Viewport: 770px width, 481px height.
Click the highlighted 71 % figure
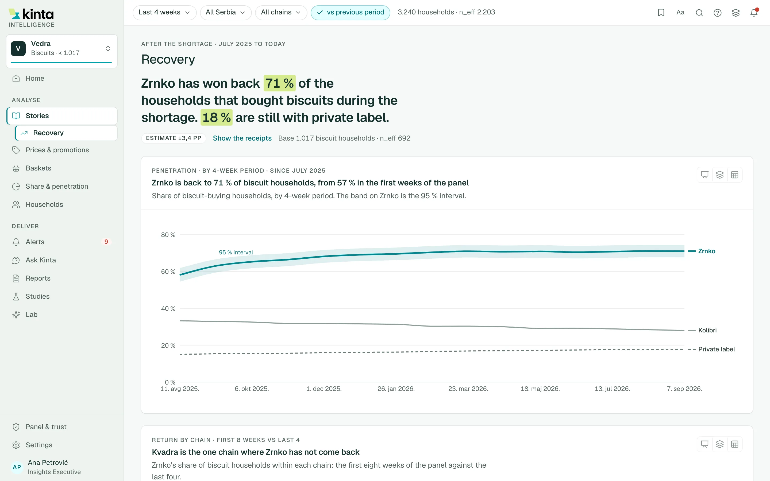coord(279,83)
